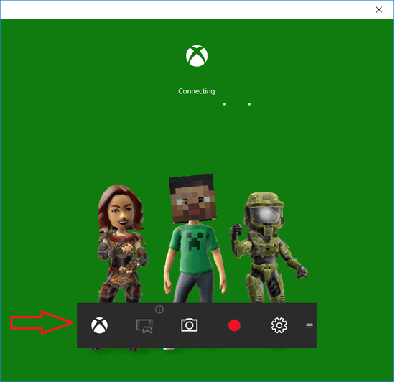Screen dimensions: 395x382
Task: Click the white Xbox logo at top
Action: 197,56
